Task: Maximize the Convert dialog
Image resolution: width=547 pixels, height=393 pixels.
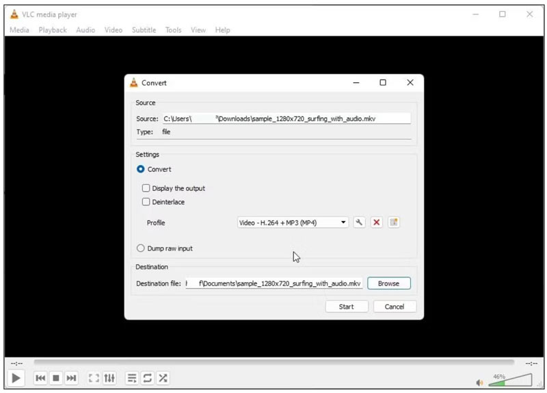Action: point(383,83)
